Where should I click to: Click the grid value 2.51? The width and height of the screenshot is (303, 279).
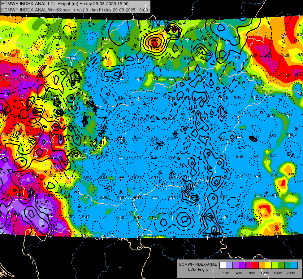click(273, 155)
